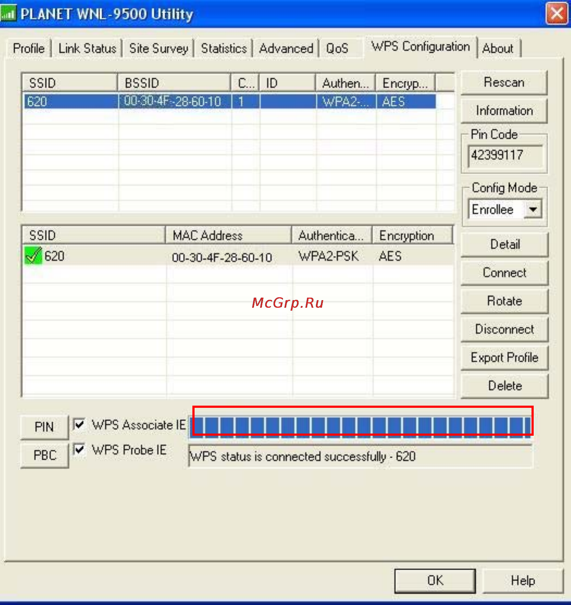Sort upper list by BSSID column header
571x605 pixels.
click(x=174, y=83)
